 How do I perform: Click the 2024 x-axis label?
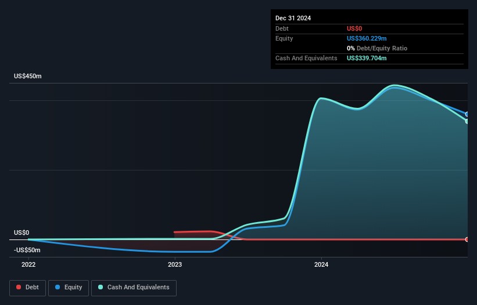pos(321,265)
